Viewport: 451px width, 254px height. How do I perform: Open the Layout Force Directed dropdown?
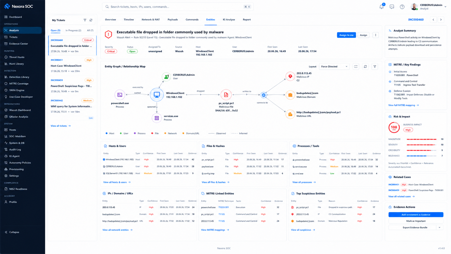[334, 67]
